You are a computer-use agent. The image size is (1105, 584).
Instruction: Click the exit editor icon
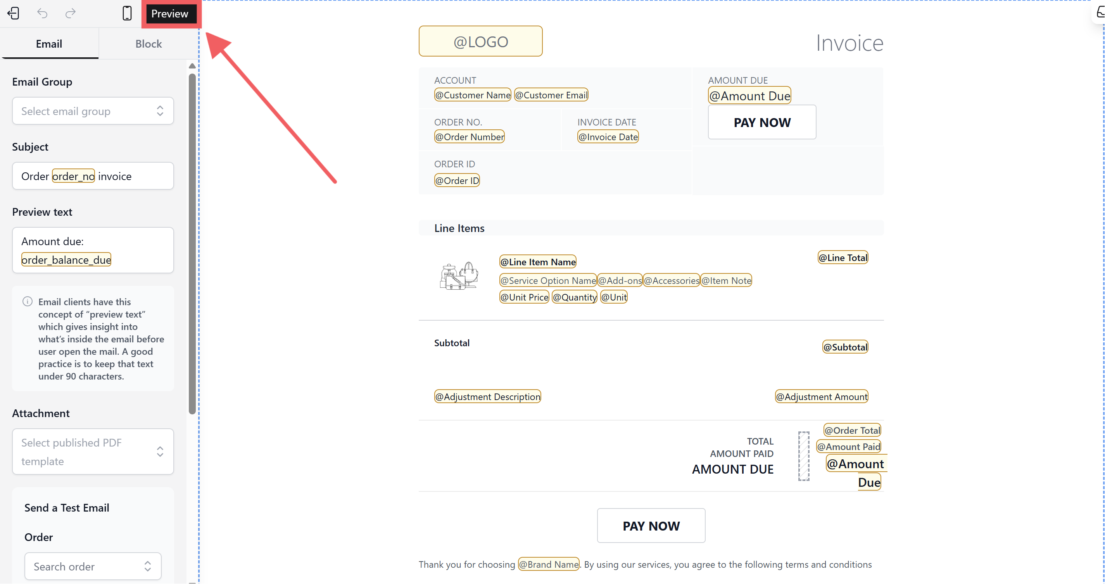point(14,13)
